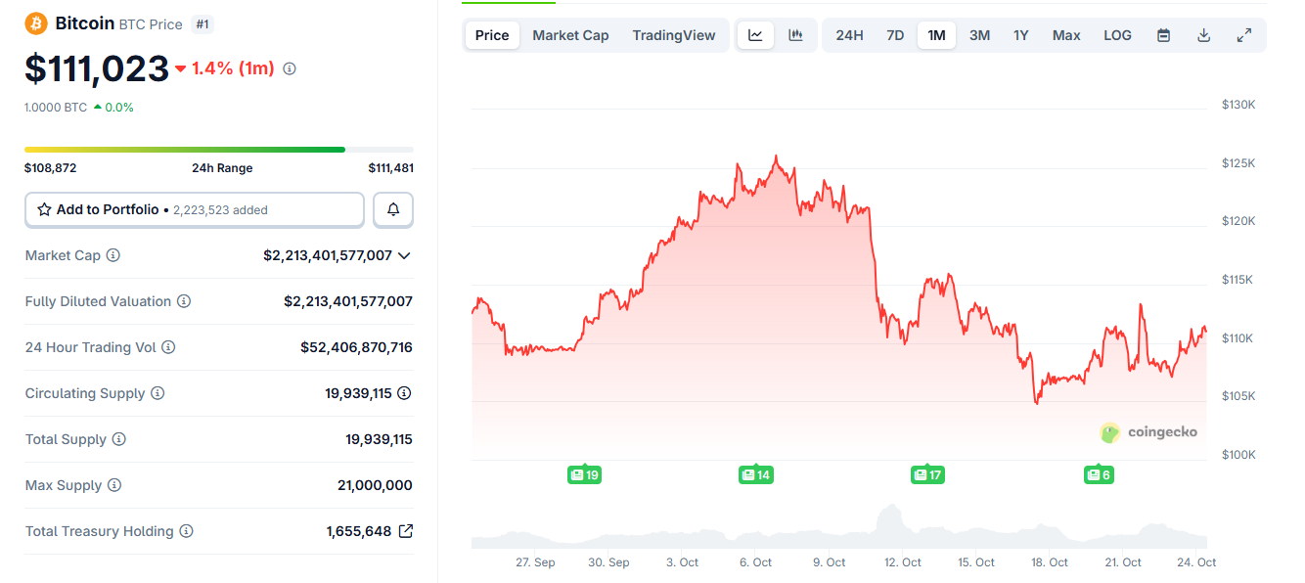Switch to the candlestick chart view
Screen dimensions: 1305x583
coord(795,35)
